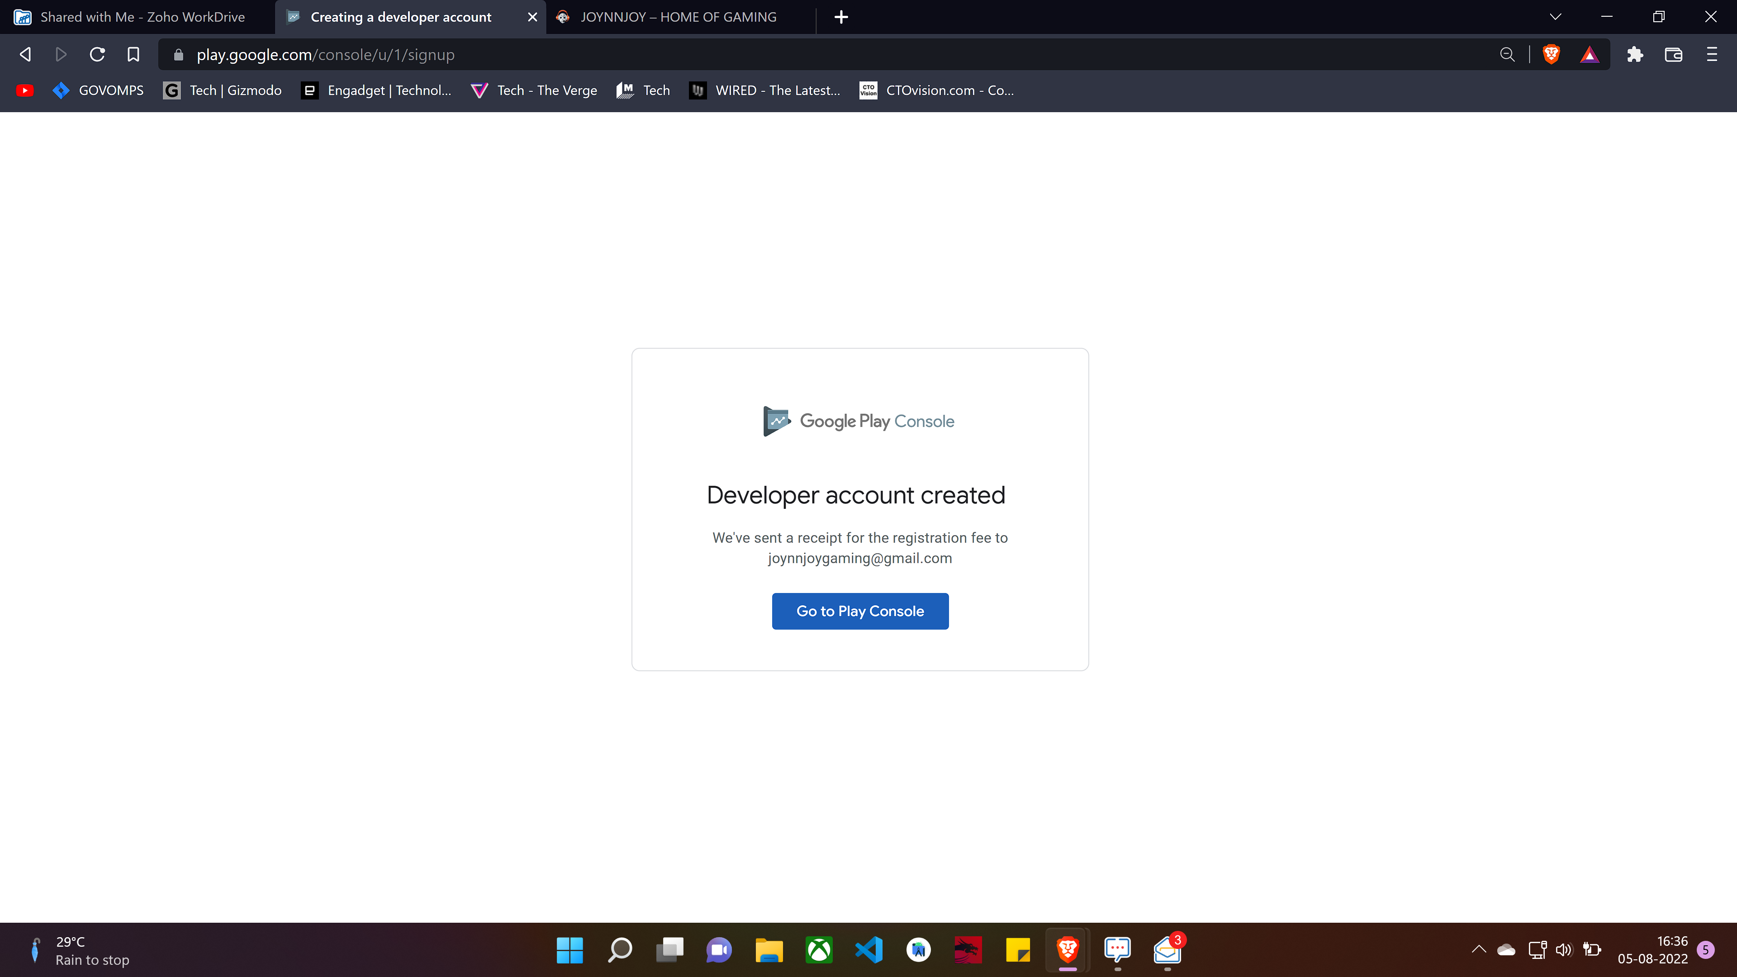Open Tech | Gizmodo bookmark
The height and width of the screenshot is (977, 1737).
point(223,90)
